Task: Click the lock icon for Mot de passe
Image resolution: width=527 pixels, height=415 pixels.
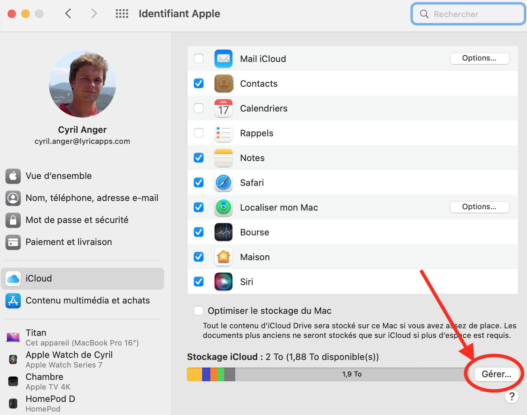Action: (13, 220)
